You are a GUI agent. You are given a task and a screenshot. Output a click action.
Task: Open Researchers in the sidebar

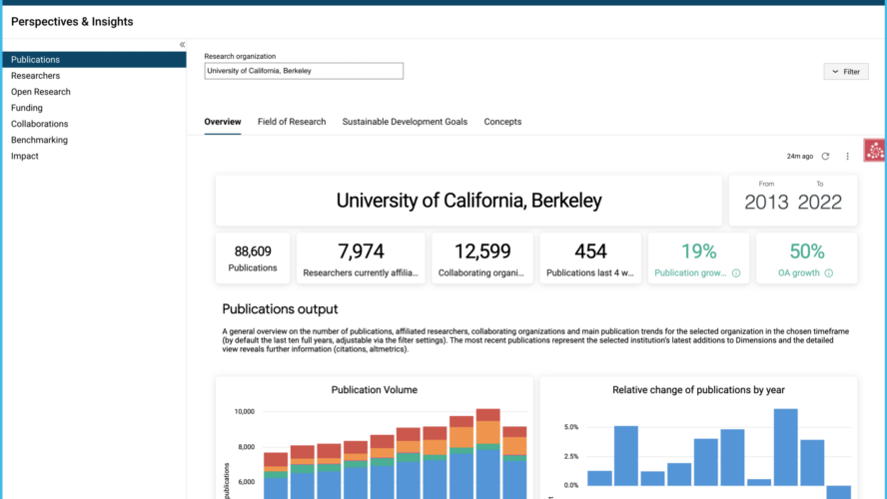(35, 76)
